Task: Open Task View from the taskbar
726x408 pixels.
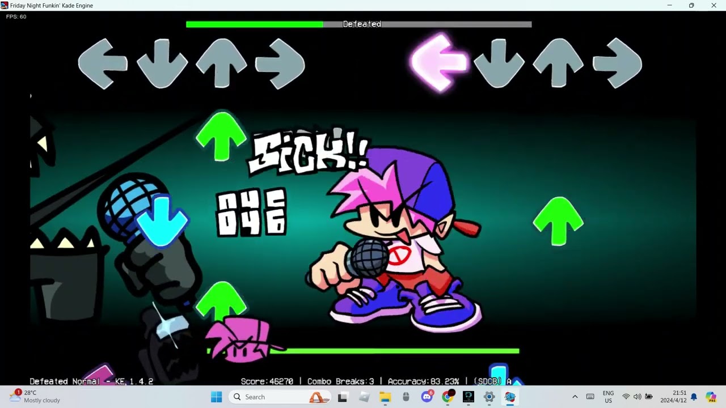Action: click(x=343, y=397)
